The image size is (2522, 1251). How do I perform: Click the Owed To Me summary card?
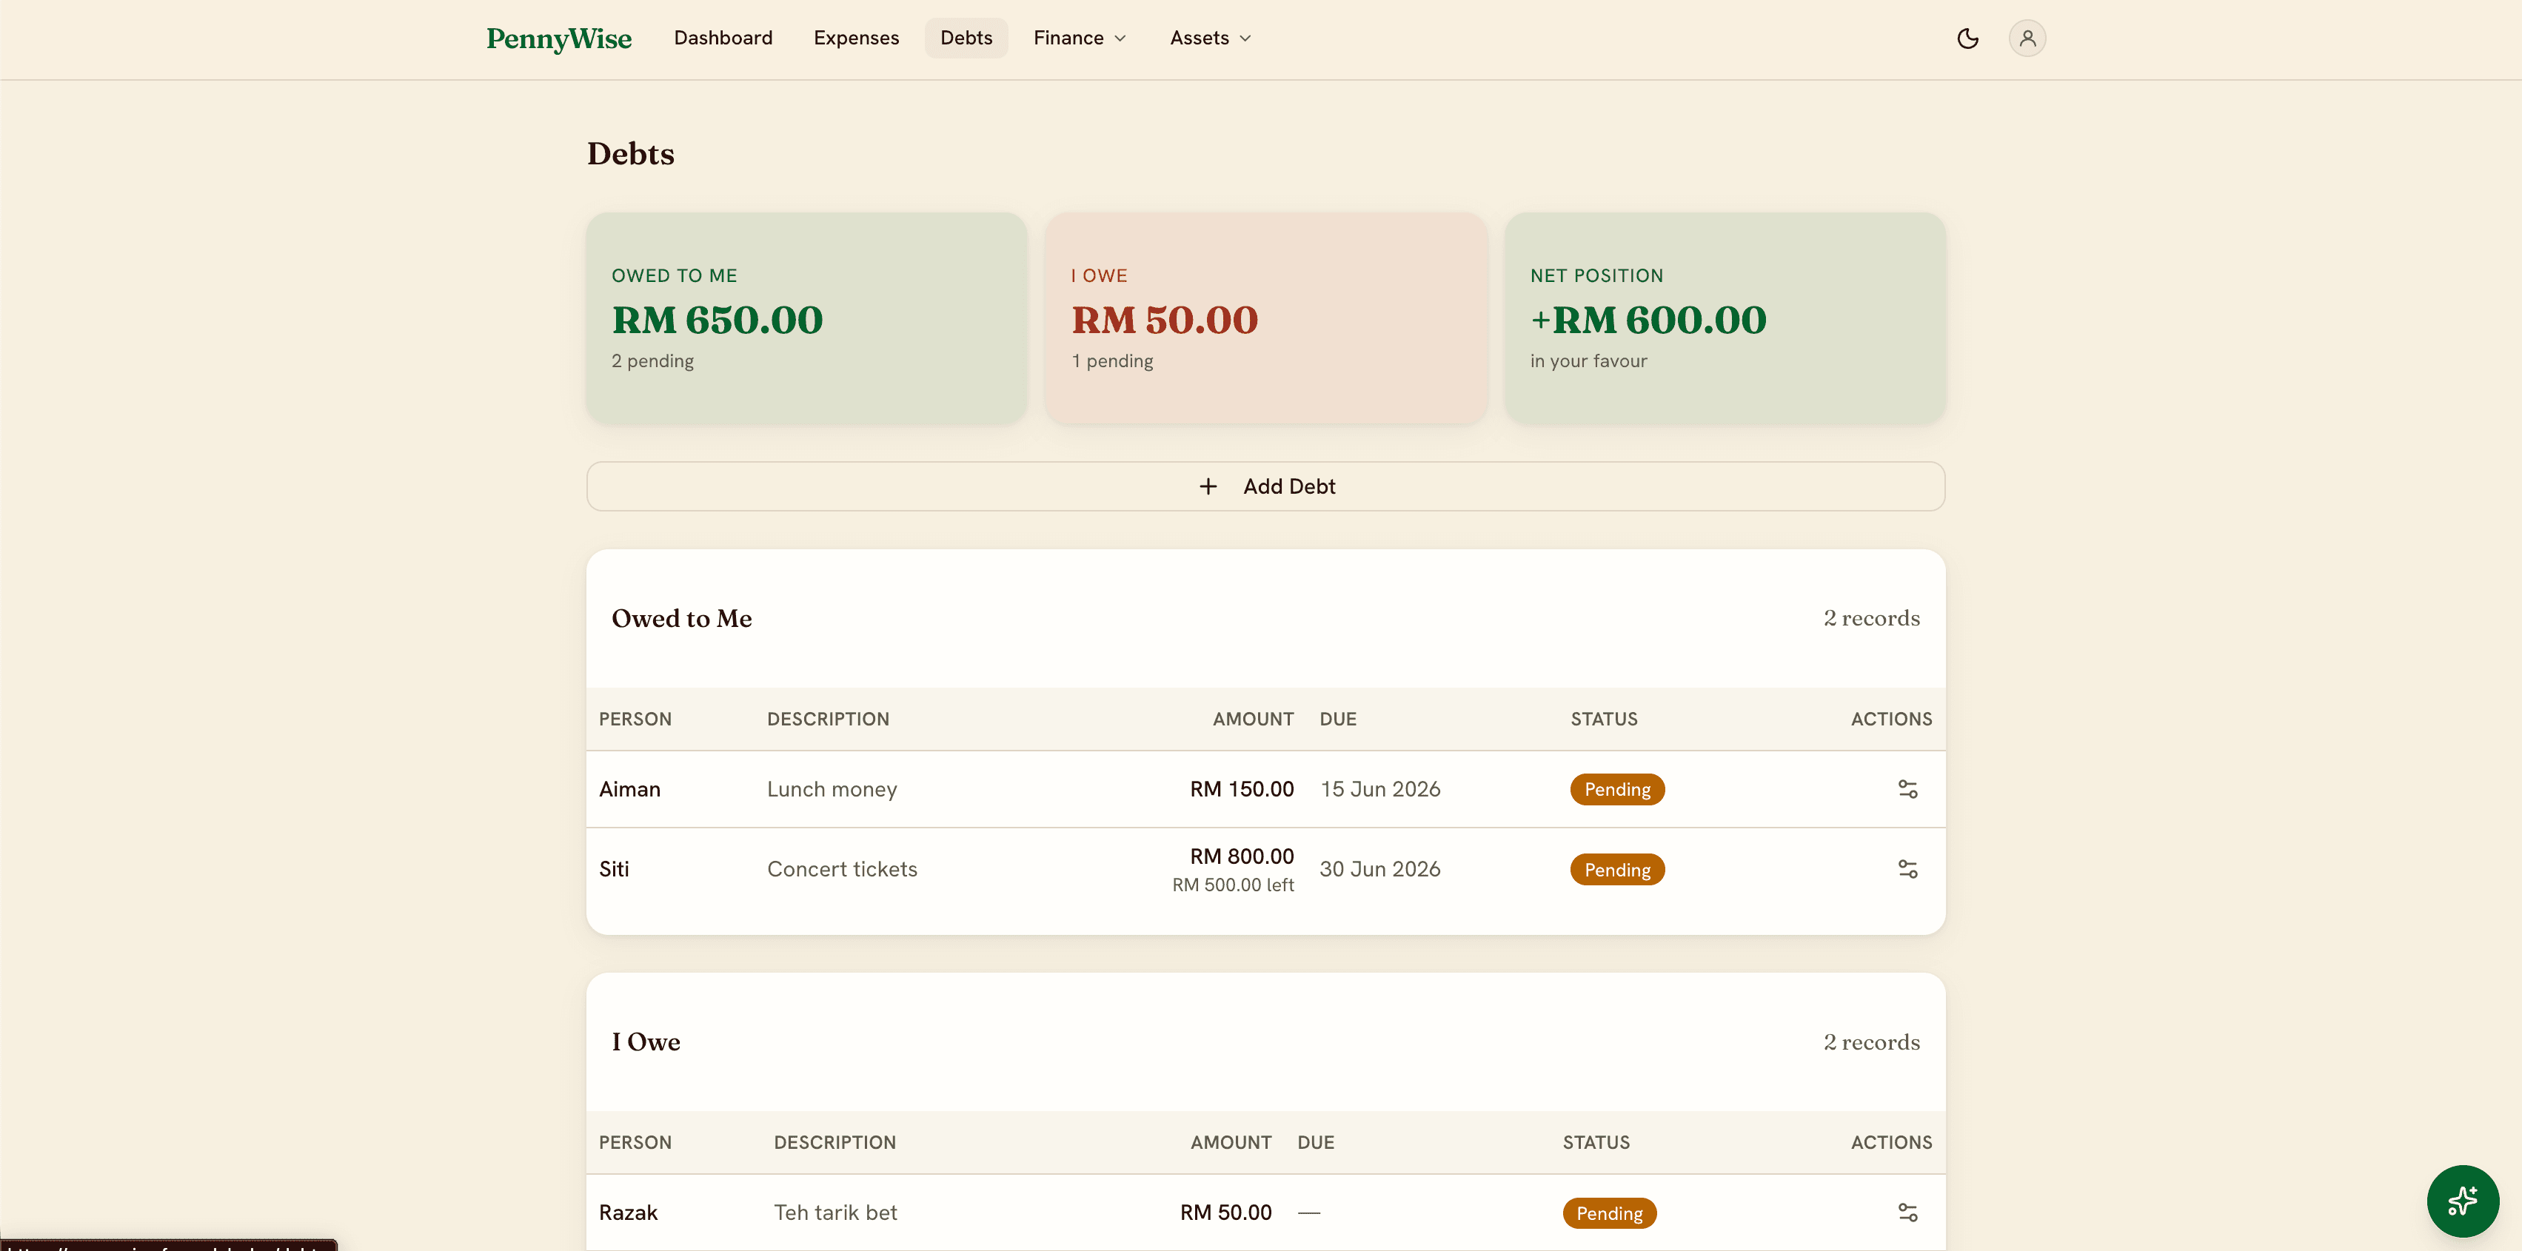806,318
